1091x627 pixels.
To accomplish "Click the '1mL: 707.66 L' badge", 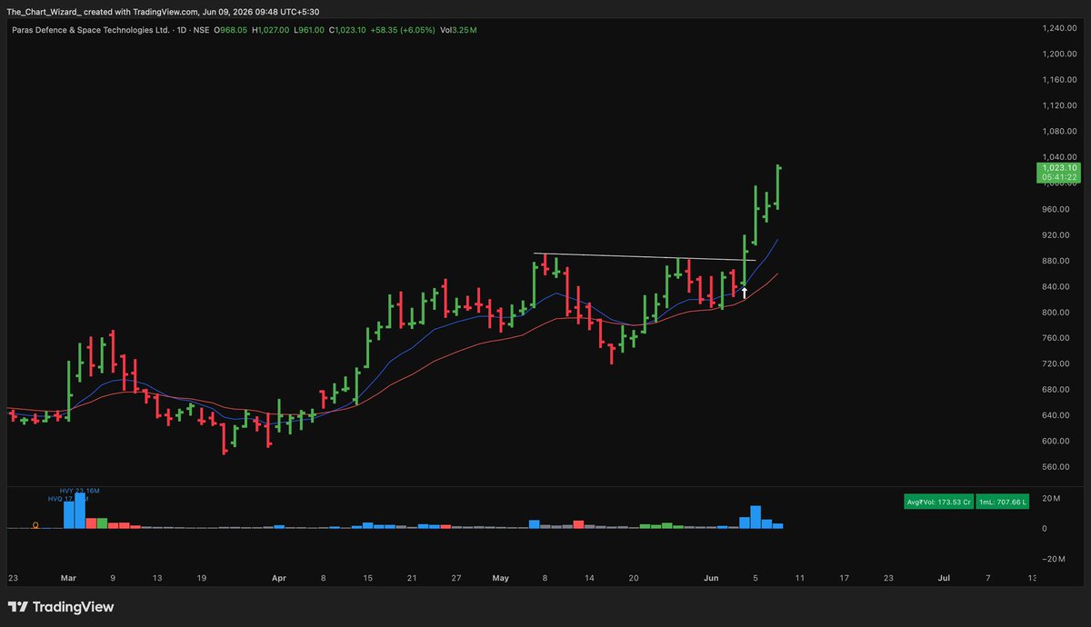I will [x=1003, y=502].
